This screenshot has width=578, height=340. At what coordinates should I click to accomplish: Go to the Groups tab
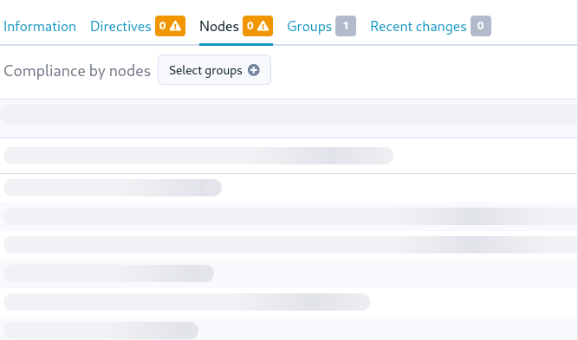(x=309, y=27)
